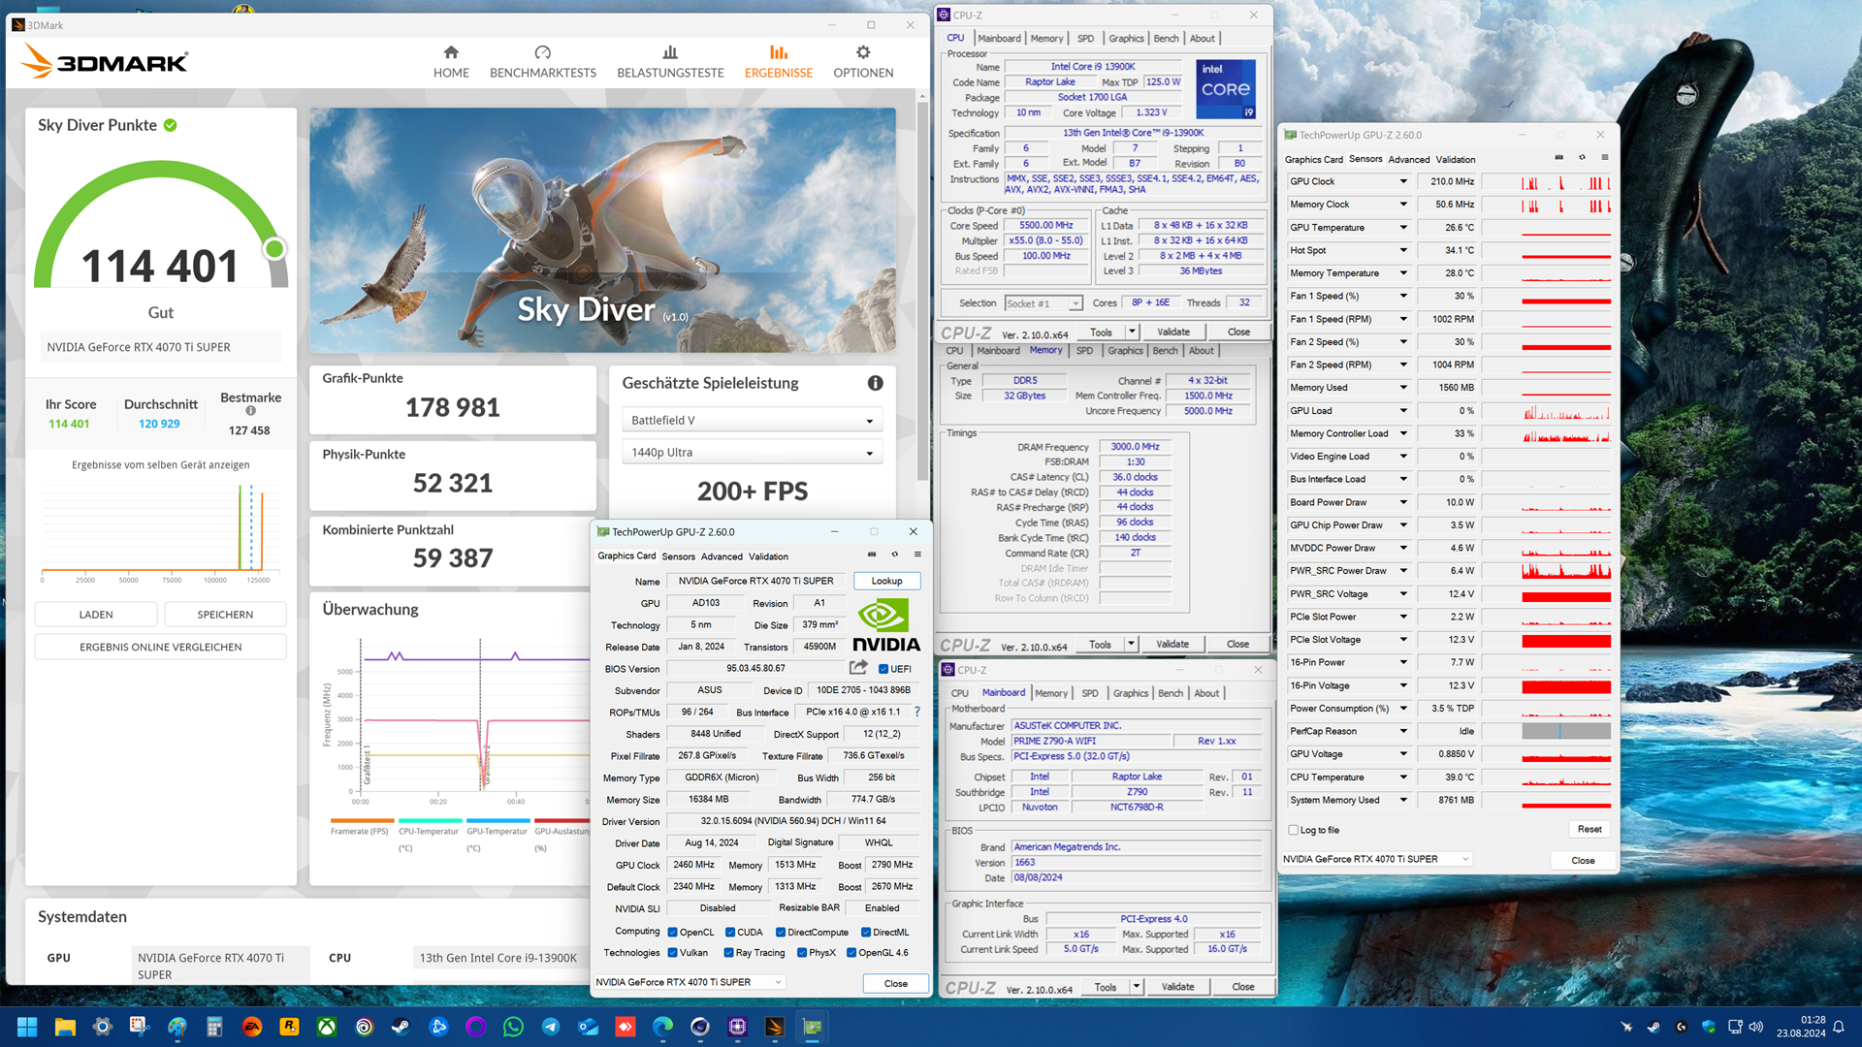Viewport: 1862px width, 1047px height.
Task: Open WhatsApp from taskbar
Action: pos(513,1027)
